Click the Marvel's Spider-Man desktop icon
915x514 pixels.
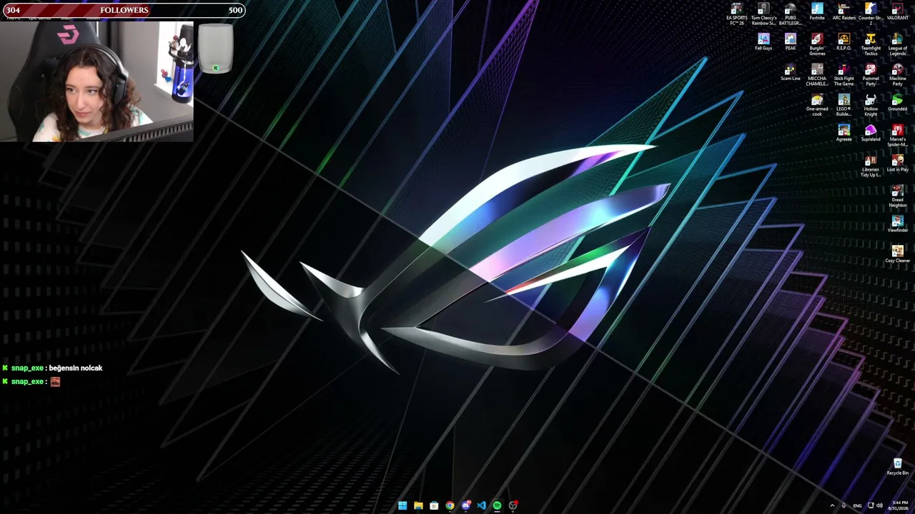click(x=898, y=136)
